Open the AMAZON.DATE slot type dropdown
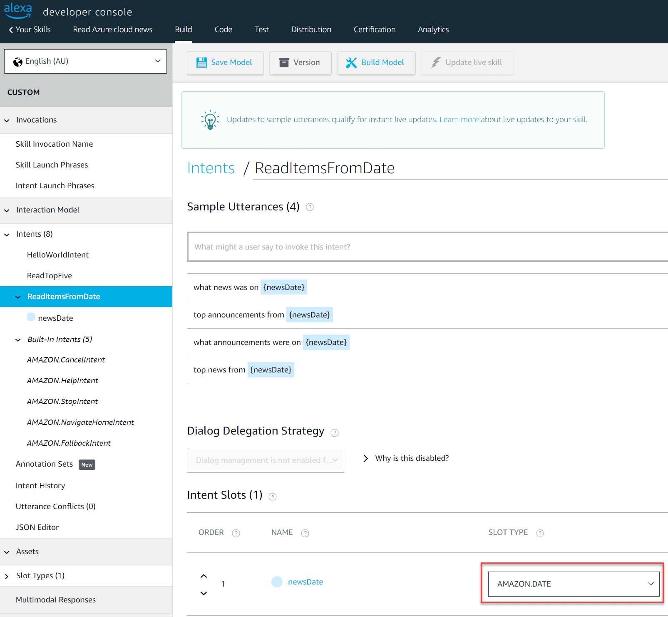This screenshot has width=668, height=617. (574, 584)
